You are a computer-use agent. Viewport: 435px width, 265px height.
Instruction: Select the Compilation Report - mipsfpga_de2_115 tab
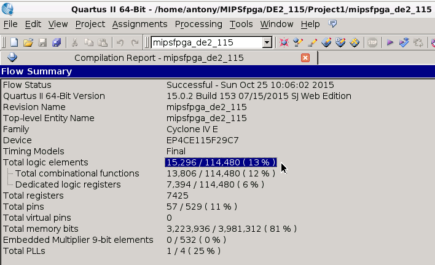[x=159, y=58]
